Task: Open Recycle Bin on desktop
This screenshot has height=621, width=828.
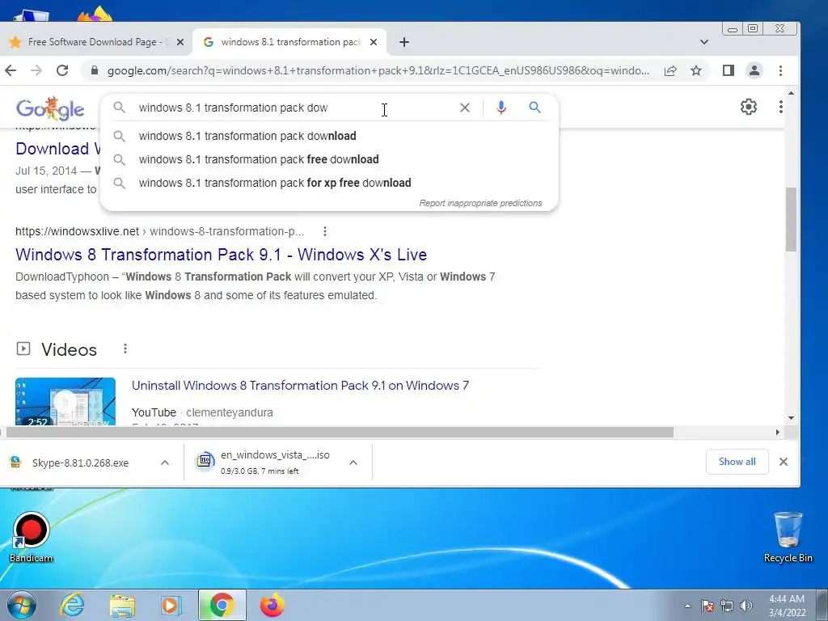Action: [788, 538]
